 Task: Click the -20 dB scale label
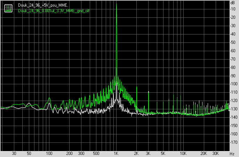[233, 17]
